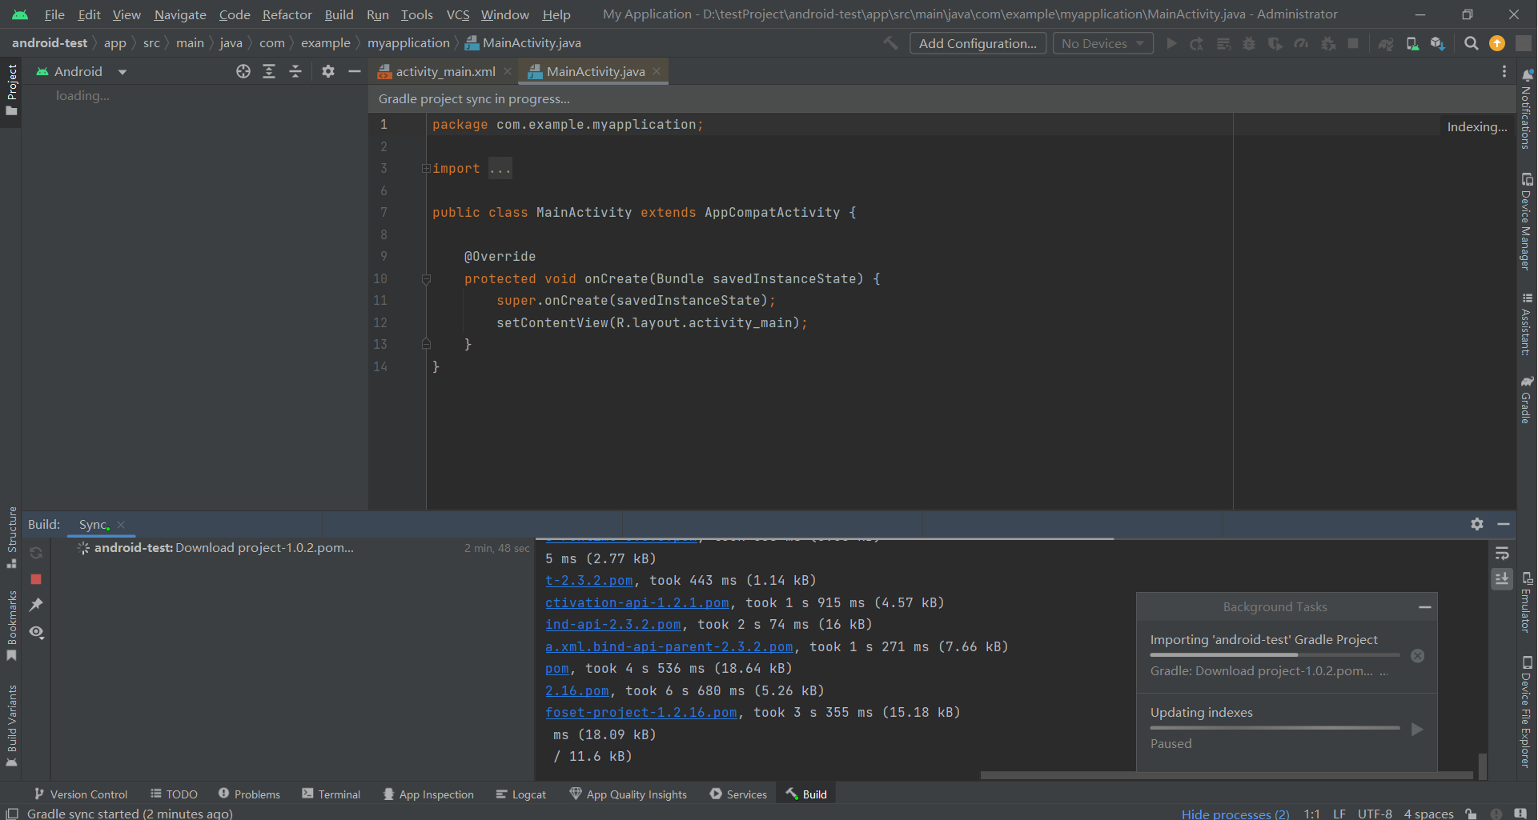This screenshot has width=1538, height=820.
Task: Open the Refactor menu
Action: click(287, 14)
